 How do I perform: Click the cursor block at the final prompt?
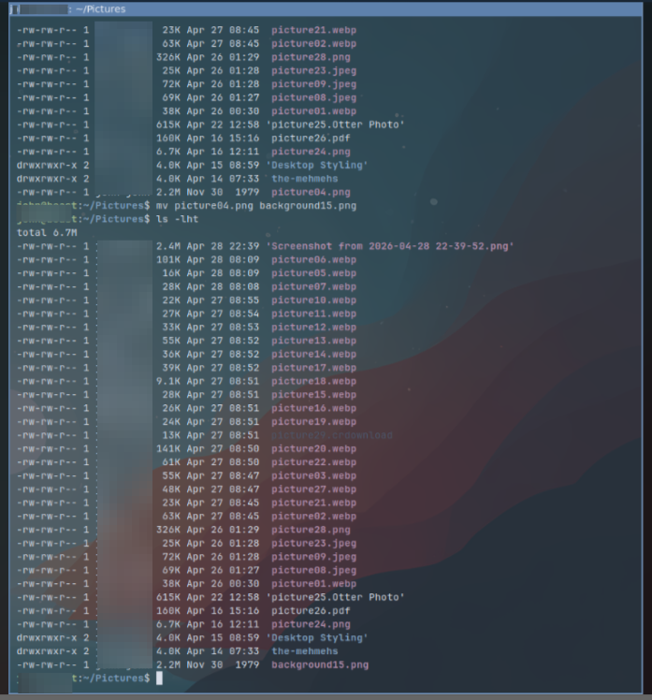(x=159, y=678)
